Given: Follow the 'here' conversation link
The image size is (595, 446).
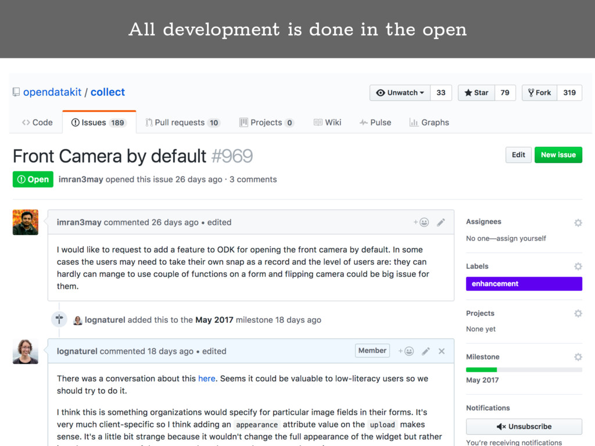Looking at the screenshot, I should [207, 379].
